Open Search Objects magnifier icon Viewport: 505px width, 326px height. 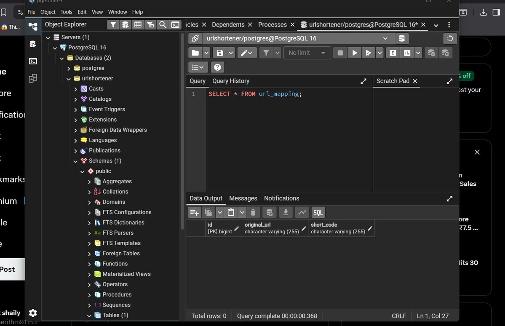click(163, 24)
